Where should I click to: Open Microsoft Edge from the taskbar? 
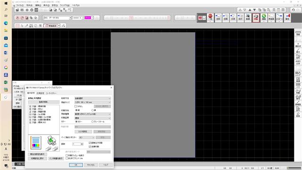coord(6,23)
